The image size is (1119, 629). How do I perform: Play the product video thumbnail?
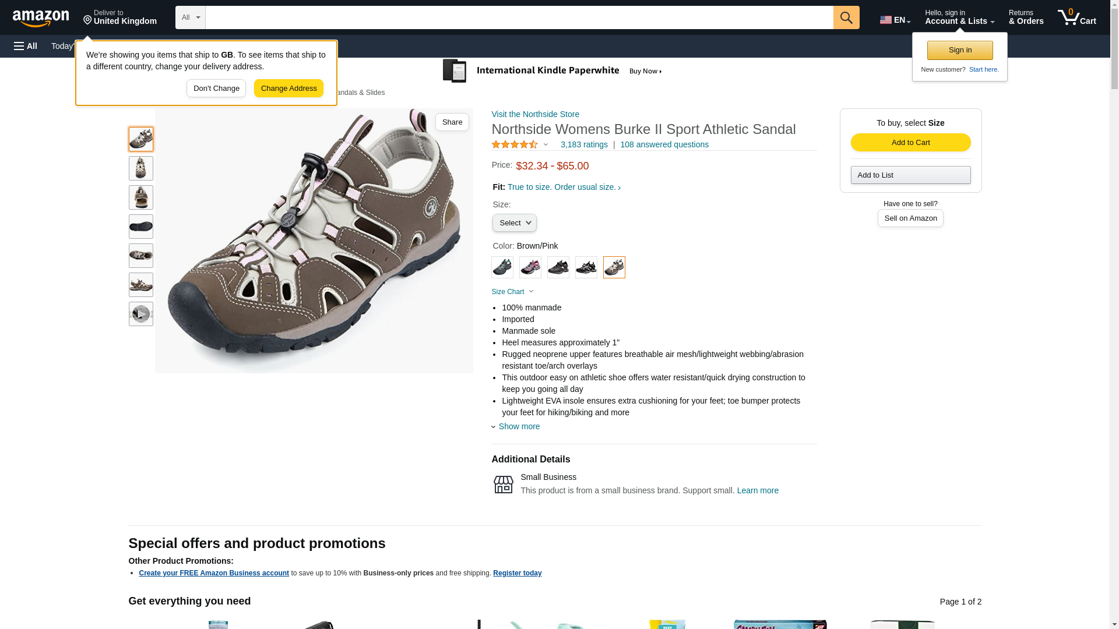point(140,314)
